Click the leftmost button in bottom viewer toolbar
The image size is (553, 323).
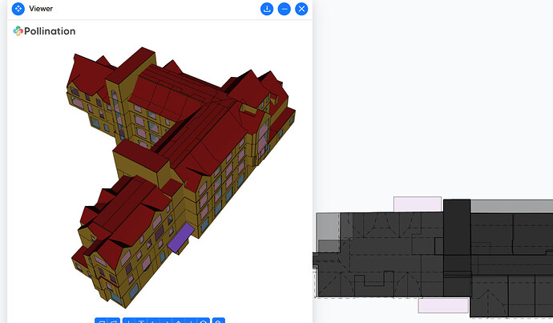pyautogui.click(x=101, y=321)
